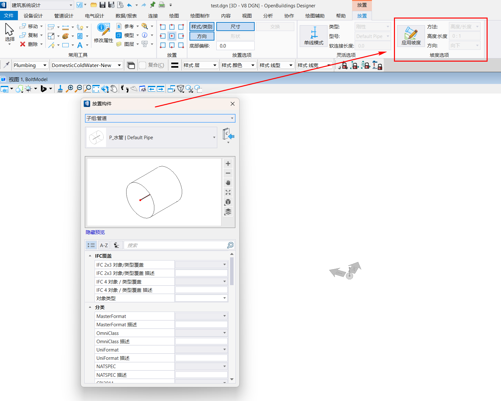This screenshot has height=401, width=501.
Task: Click the walk footprints tool
Action: (125, 89)
